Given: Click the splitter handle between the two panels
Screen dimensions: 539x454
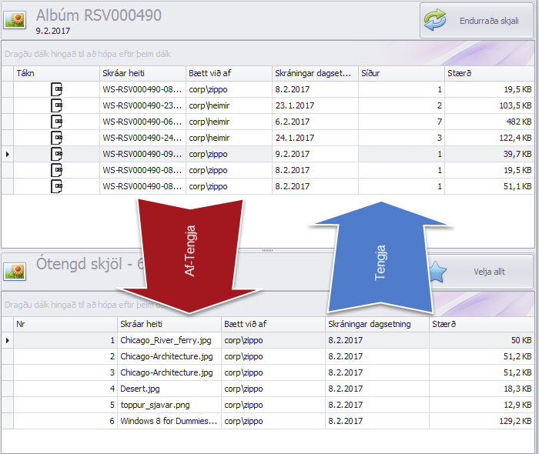Looking at the screenshot, I should [268, 250].
